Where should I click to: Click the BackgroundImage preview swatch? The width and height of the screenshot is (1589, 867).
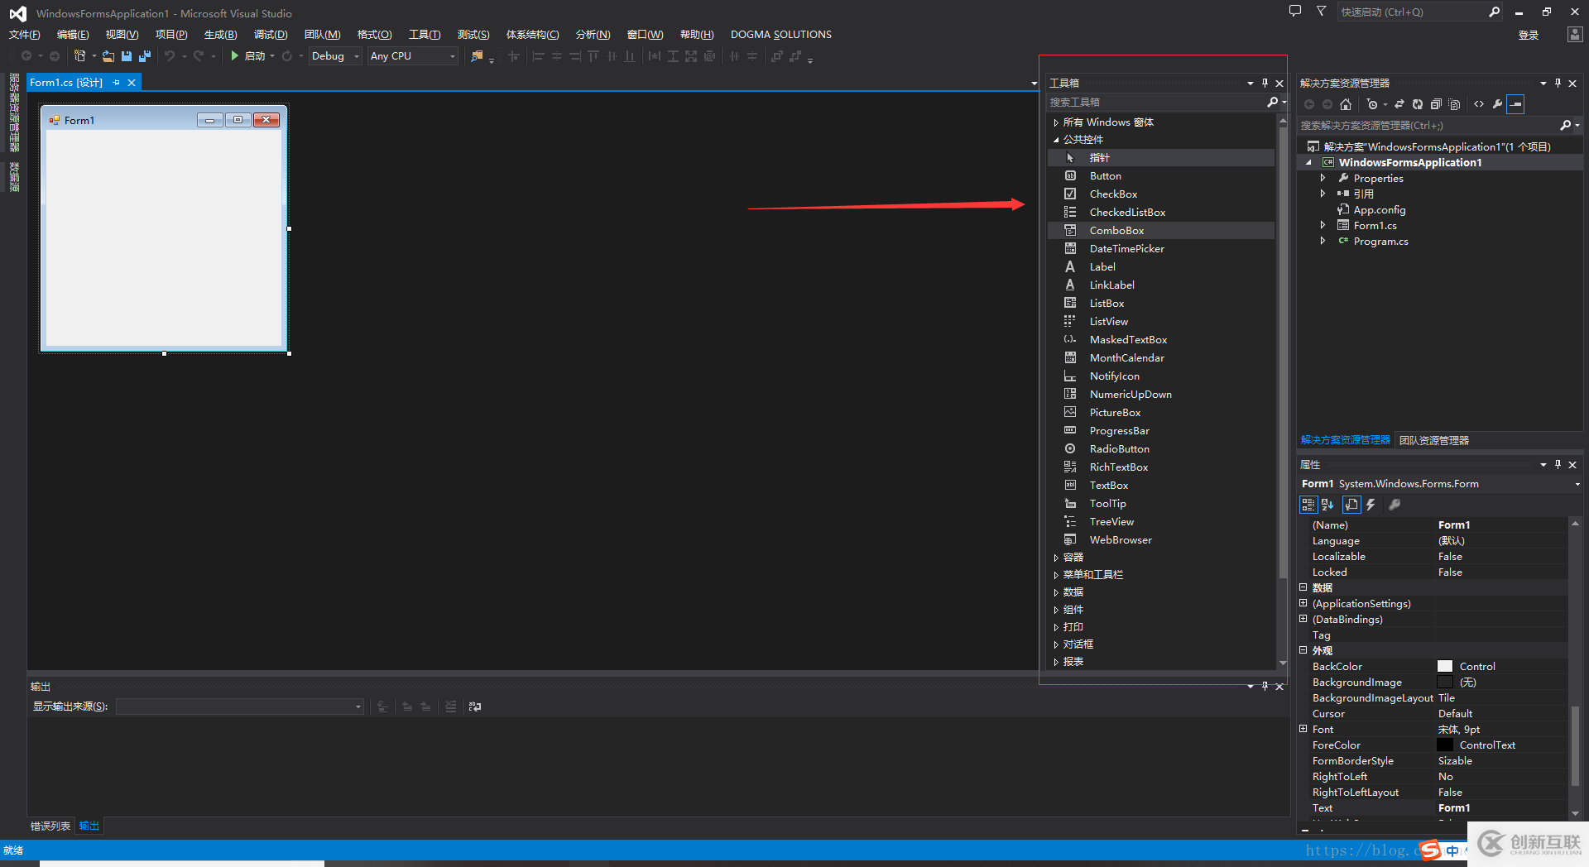click(x=1445, y=682)
